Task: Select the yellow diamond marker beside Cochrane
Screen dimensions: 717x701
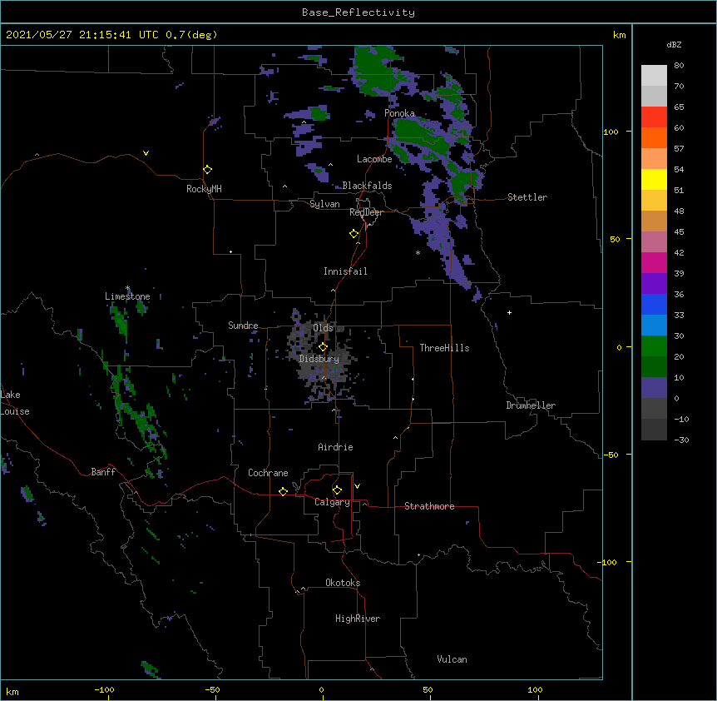Action: click(x=283, y=491)
